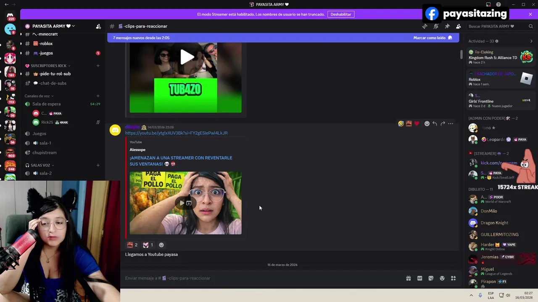
Task: Expand the Actividad panel chevron
Action: [x=531, y=41]
